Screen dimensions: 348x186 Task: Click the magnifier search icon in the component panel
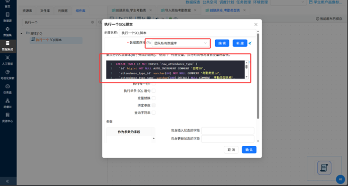tap(100, 22)
